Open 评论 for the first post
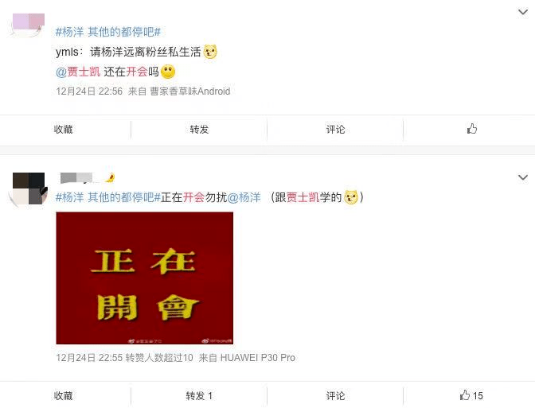The width and height of the screenshot is (535, 408). (335, 129)
